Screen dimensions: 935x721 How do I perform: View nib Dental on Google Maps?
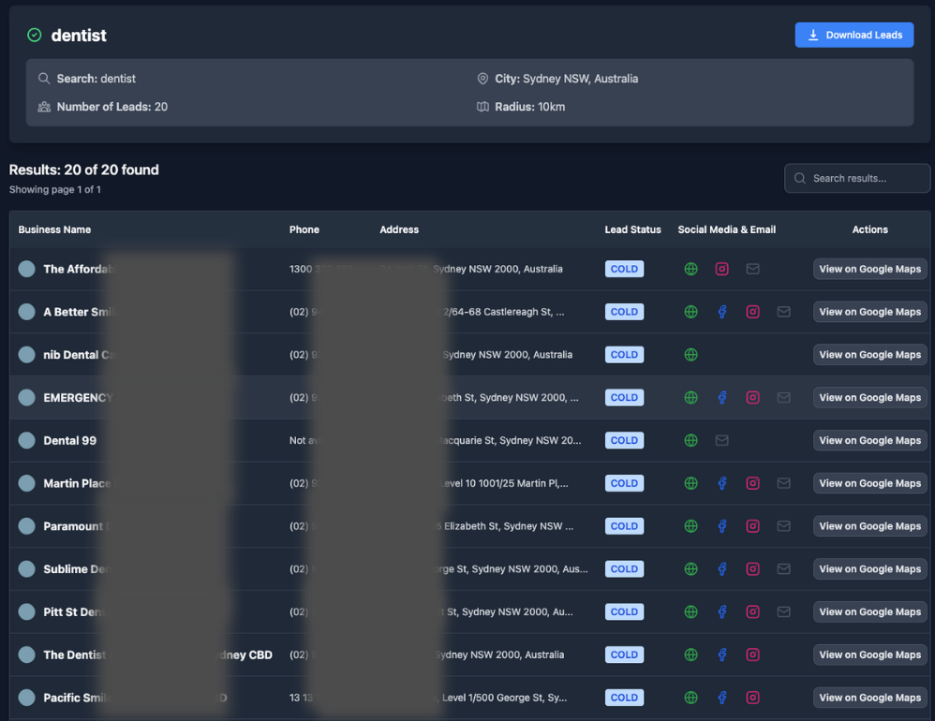[x=869, y=355]
